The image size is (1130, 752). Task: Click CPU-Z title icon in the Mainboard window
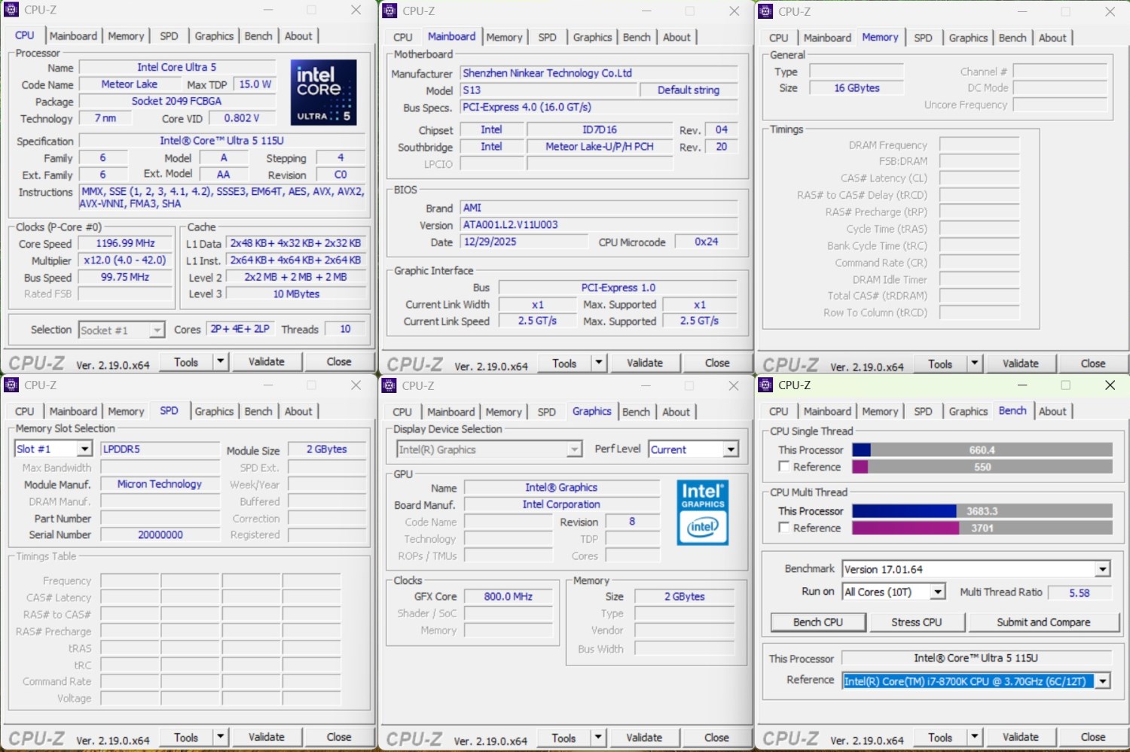(389, 11)
